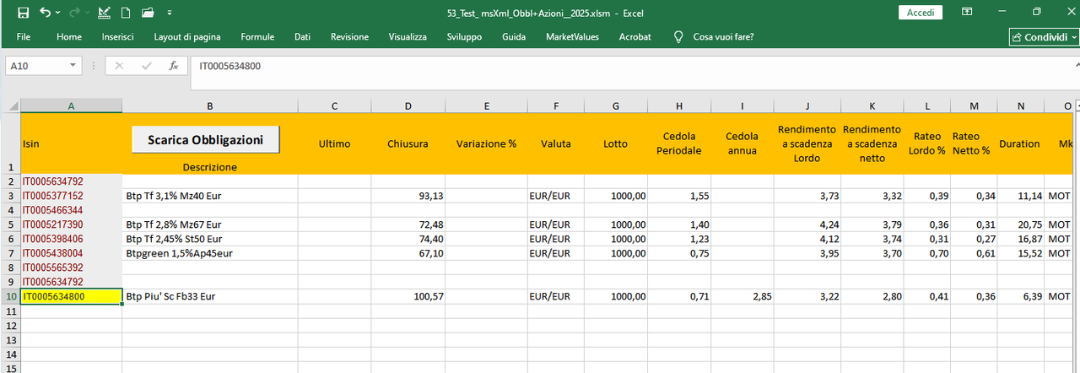Screen dimensions: 1080x373
Task: Expand the Name Box dropdown arrow
Action: point(73,66)
